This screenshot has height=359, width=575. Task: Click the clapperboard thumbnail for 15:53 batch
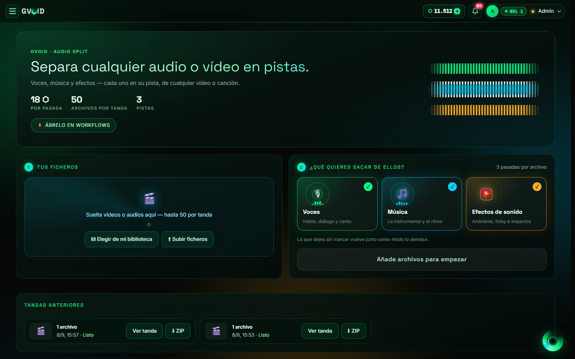click(216, 331)
